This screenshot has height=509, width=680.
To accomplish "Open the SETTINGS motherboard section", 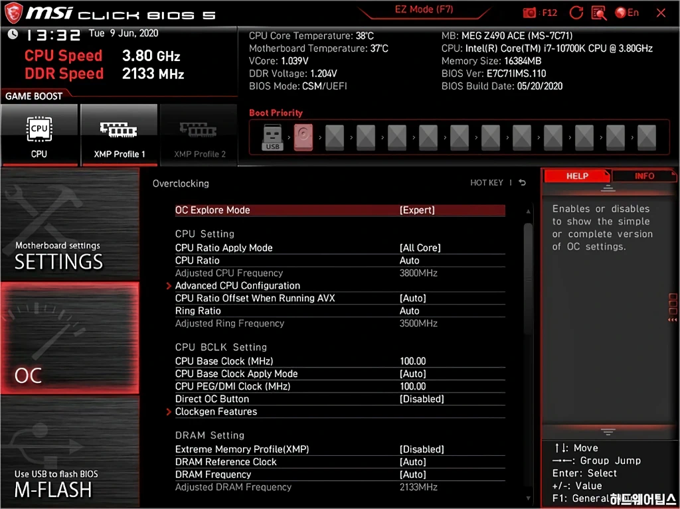I will (x=70, y=224).
